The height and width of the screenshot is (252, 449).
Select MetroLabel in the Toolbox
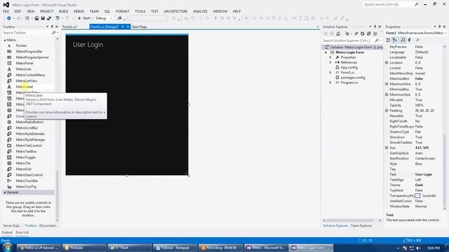(x=25, y=87)
